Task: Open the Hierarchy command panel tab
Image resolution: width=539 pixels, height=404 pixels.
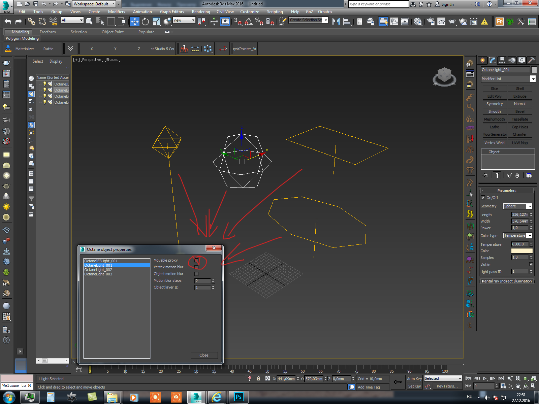Action: 502,60
